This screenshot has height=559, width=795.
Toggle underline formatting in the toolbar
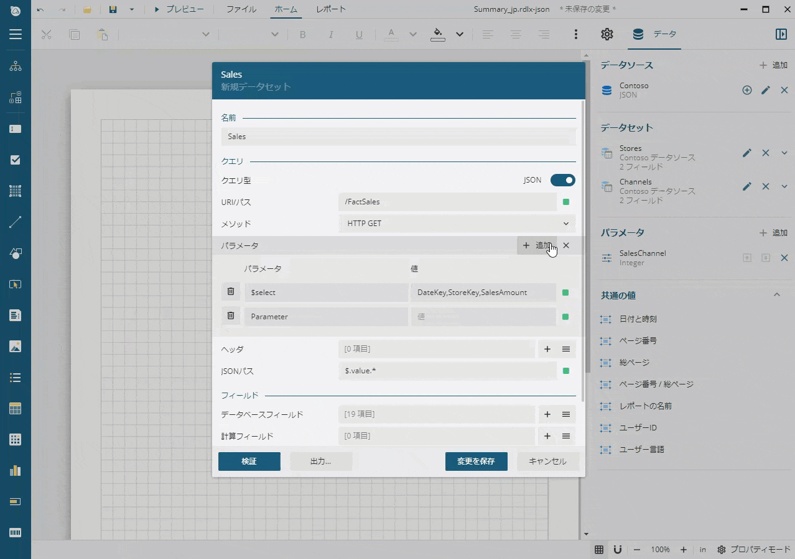(359, 34)
